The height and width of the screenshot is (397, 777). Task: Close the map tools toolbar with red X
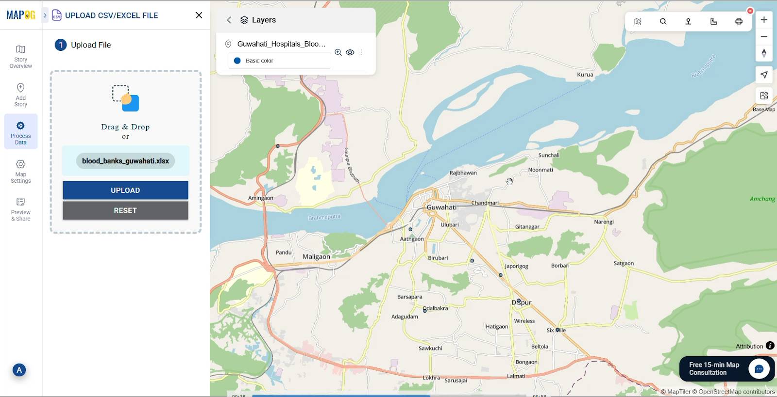pos(750,11)
